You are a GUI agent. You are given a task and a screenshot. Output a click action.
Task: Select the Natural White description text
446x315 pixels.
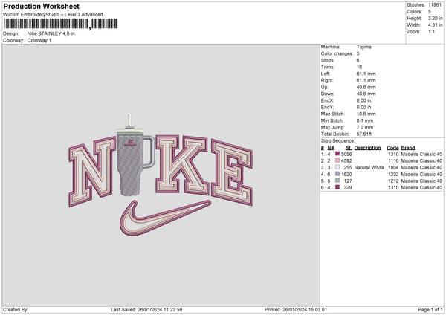[369, 168]
